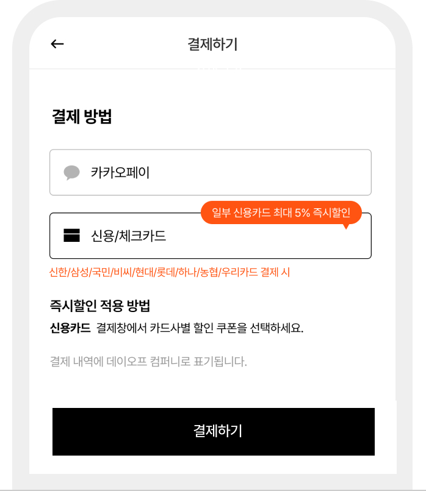Tap the black credit card icon

tap(71, 236)
